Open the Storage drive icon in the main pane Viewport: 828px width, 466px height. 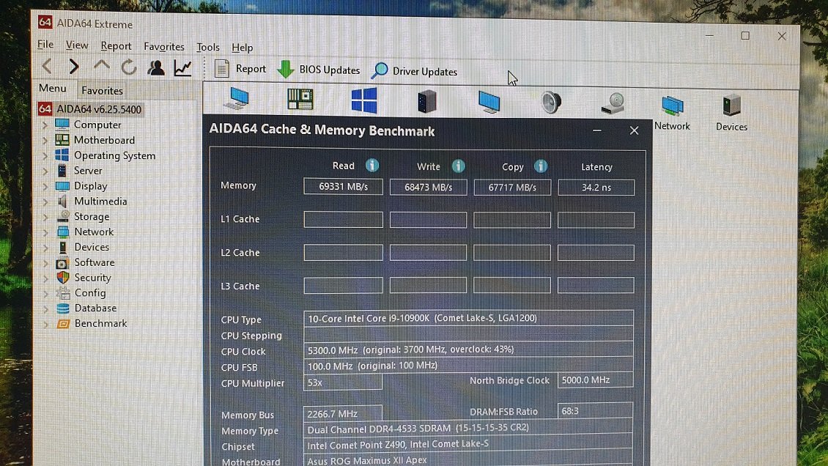tap(613, 103)
